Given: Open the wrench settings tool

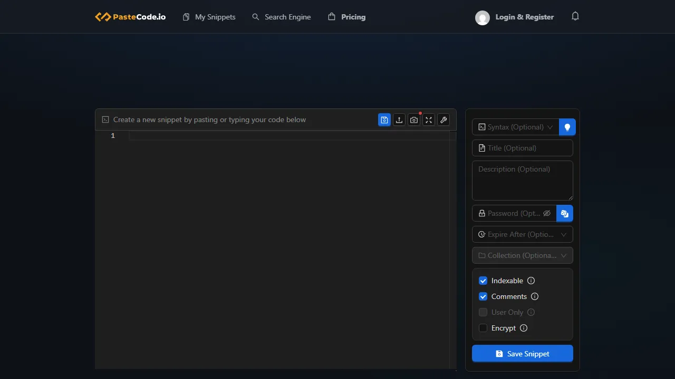Looking at the screenshot, I should point(443,119).
